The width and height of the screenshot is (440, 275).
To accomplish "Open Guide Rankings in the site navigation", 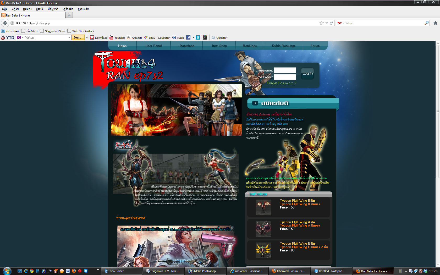I will point(284,46).
